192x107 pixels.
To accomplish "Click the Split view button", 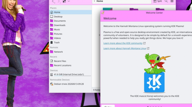I will (x=158, y=1).
